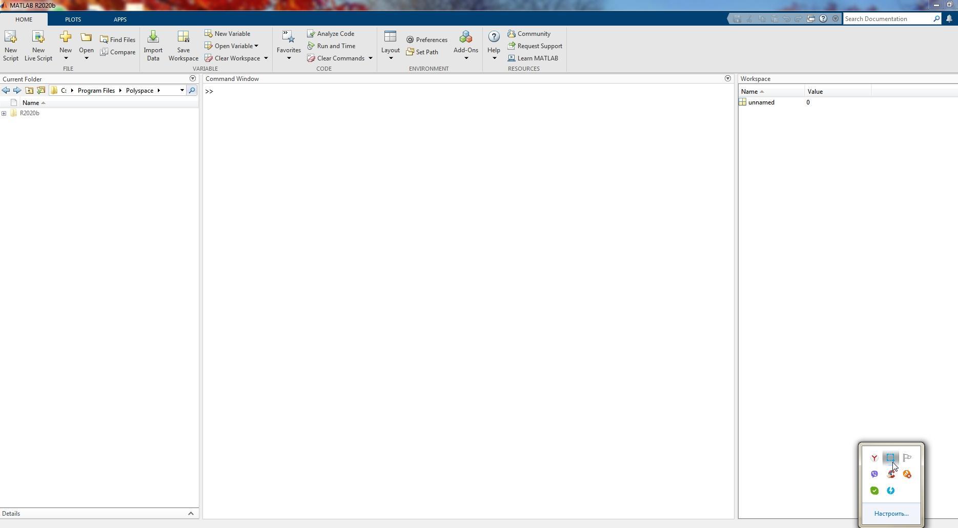Click the Настроить... link
This screenshot has height=528, width=958.
(891, 514)
